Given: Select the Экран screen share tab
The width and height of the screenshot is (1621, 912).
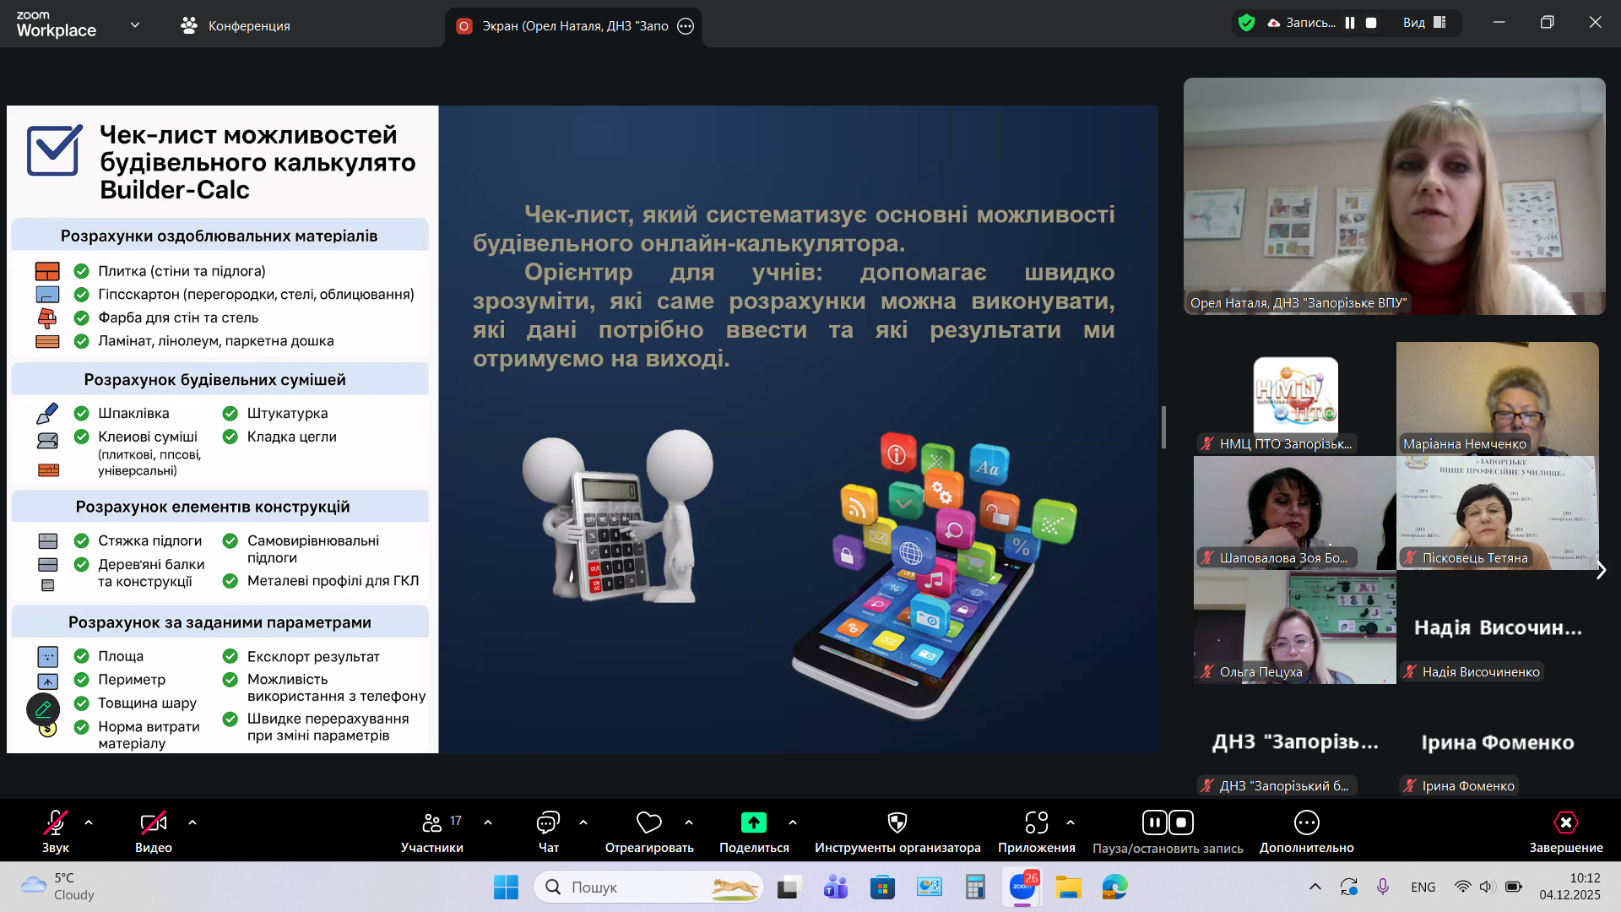Looking at the screenshot, I should pos(573,26).
